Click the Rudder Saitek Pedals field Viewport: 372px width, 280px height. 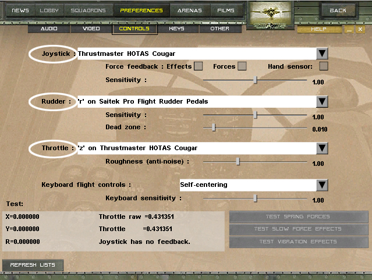pos(197,101)
